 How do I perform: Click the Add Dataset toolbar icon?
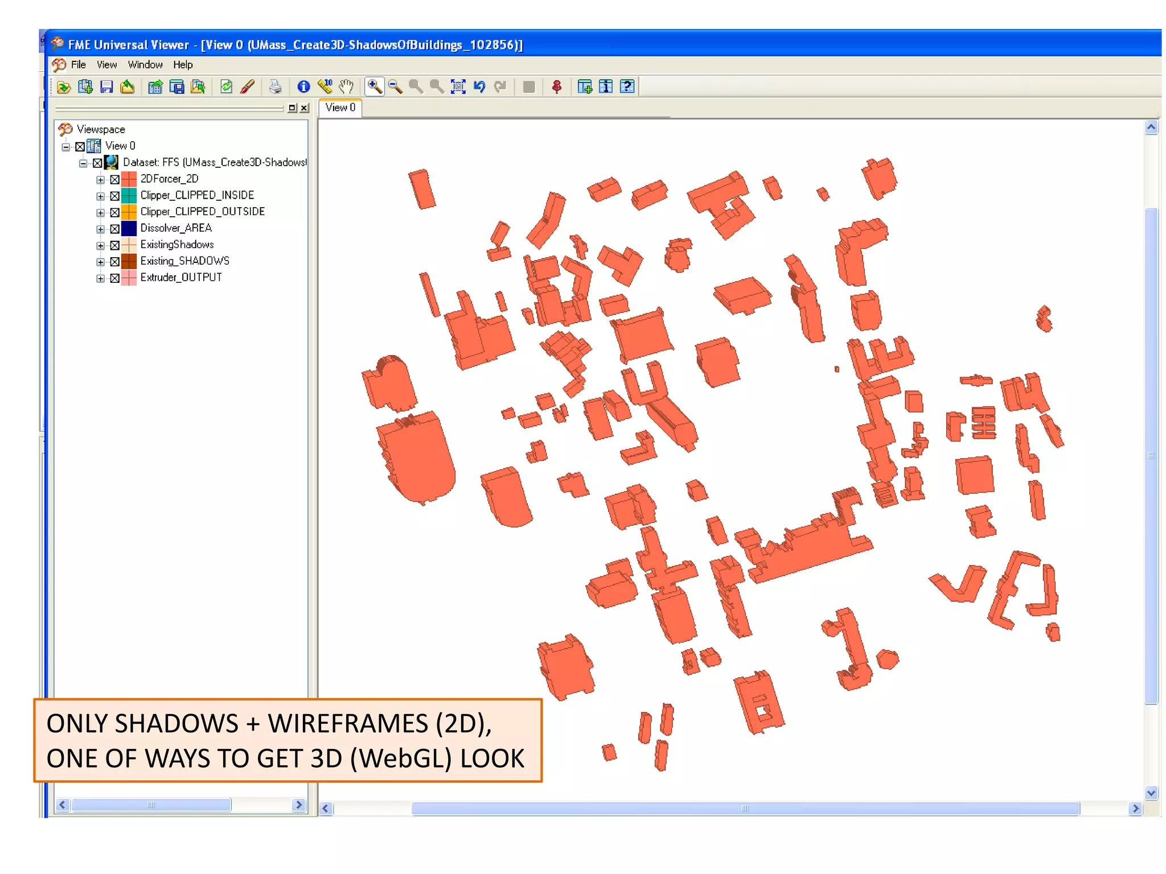coord(85,87)
